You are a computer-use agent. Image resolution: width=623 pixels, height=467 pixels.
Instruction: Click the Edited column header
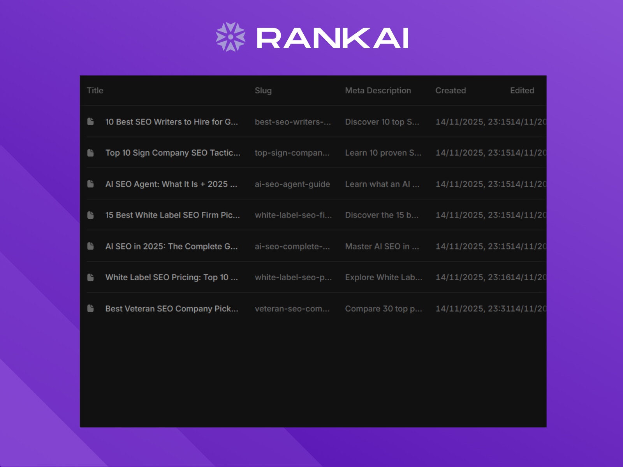522,90
